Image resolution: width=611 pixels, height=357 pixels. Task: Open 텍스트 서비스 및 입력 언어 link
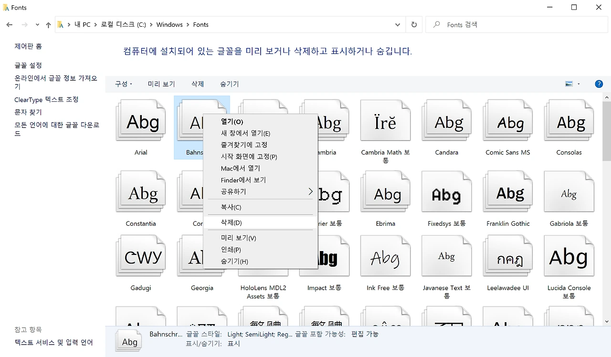(x=53, y=342)
